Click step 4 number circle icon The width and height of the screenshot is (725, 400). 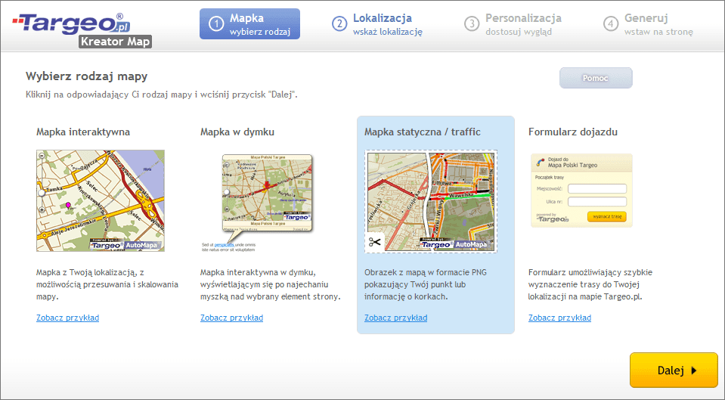(611, 23)
